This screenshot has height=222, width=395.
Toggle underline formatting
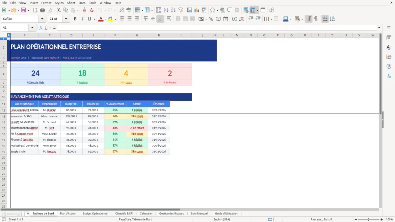point(89,19)
